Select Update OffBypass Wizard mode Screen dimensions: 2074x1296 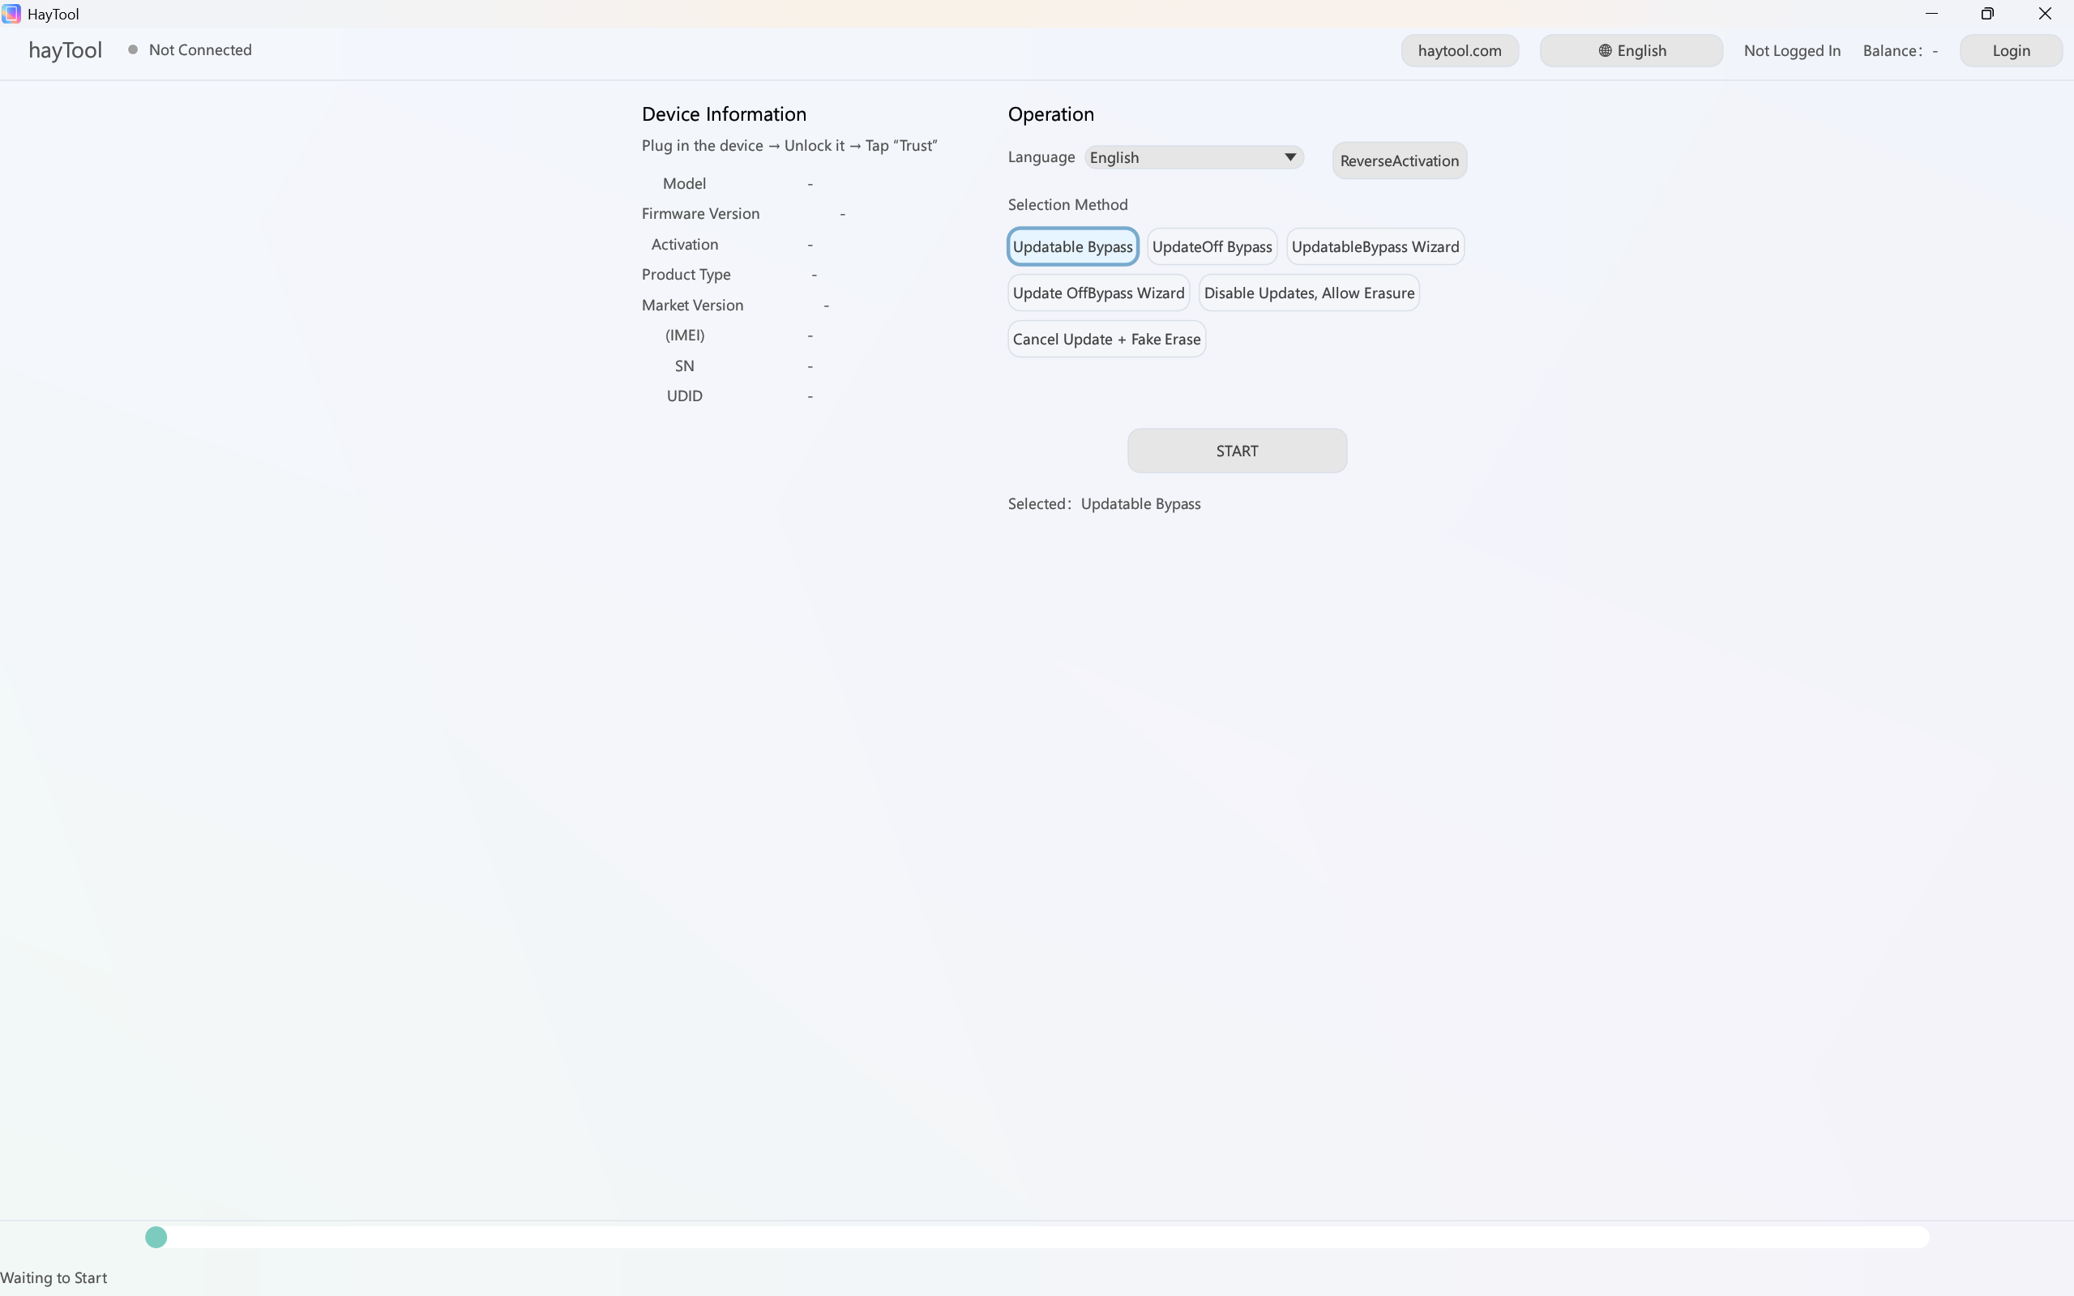coord(1099,293)
